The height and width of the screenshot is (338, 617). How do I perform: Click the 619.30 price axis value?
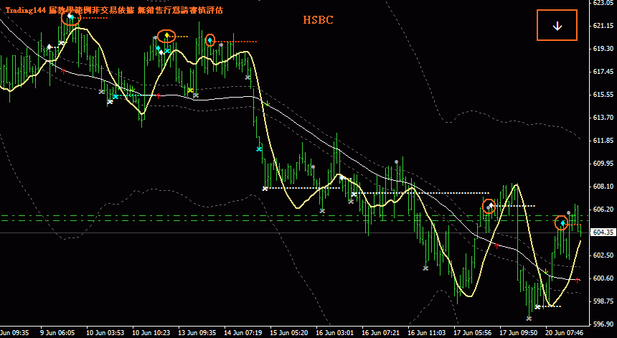click(x=604, y=48)
